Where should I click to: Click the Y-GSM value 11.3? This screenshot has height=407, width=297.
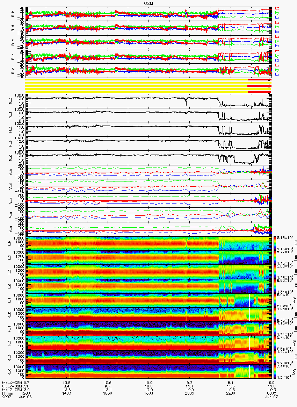231,386
